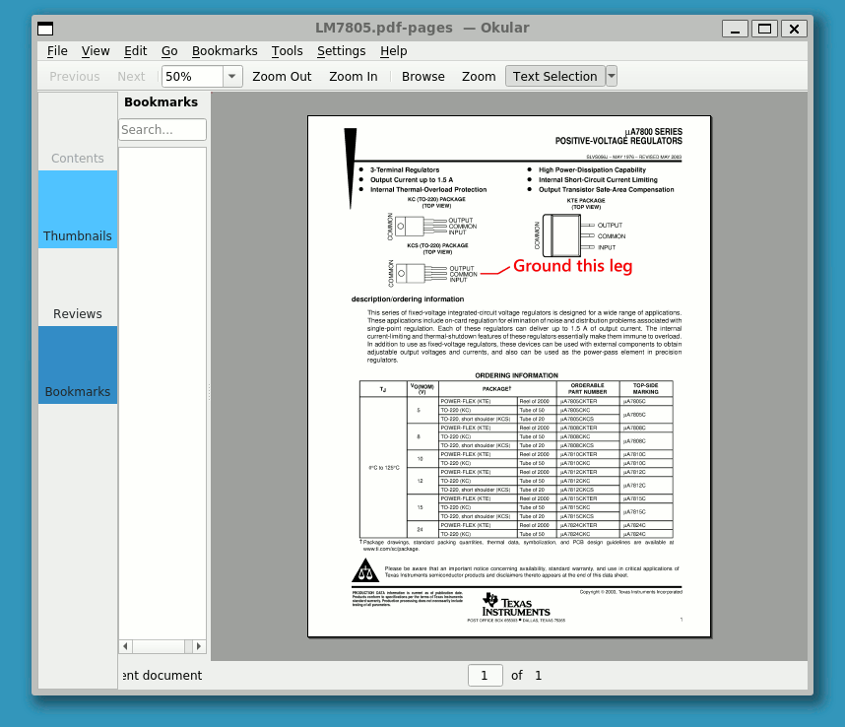
Task: Minimize the Okular window
Action: 735,29
